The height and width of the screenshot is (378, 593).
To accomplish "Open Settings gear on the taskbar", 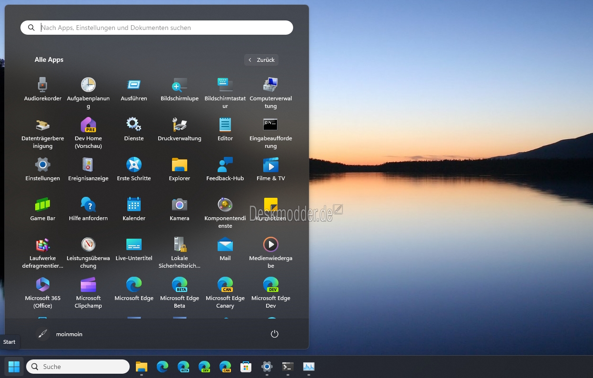I will [x=267, y=367].
